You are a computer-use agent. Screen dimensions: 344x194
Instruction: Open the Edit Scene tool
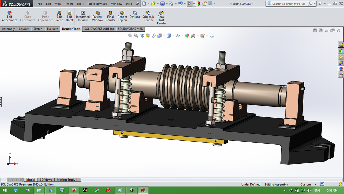pyautogui.click(x=59, y=17)
